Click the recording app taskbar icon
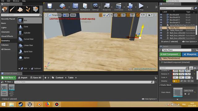Image resolution: width=198 pixels, height=111 pixels. point(57,104)
